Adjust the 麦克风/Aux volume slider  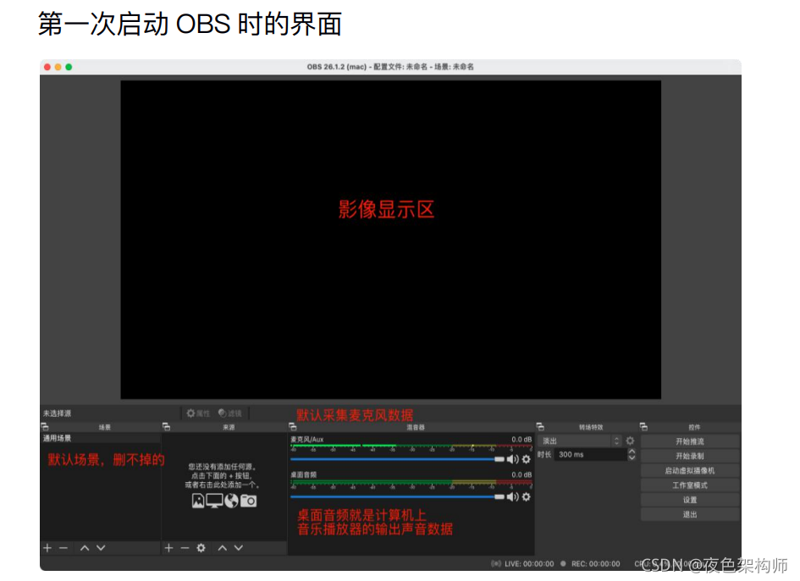click(397, 459)
